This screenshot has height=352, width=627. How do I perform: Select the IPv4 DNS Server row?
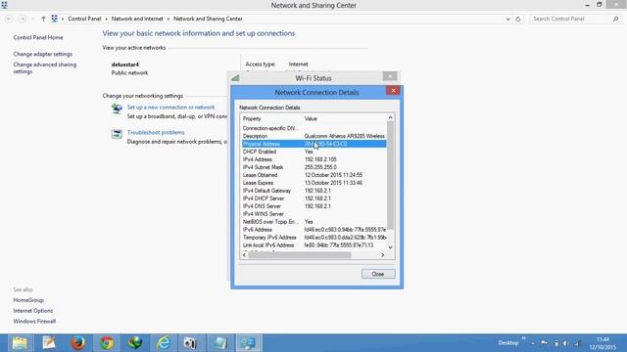pyautogui.click(x=313, y=206)
